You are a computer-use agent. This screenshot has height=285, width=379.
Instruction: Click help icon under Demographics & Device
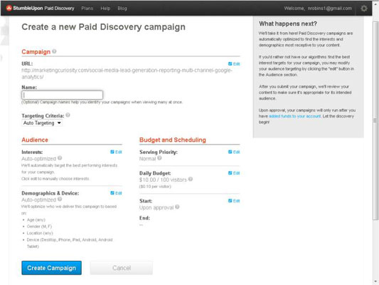point(60,199)
